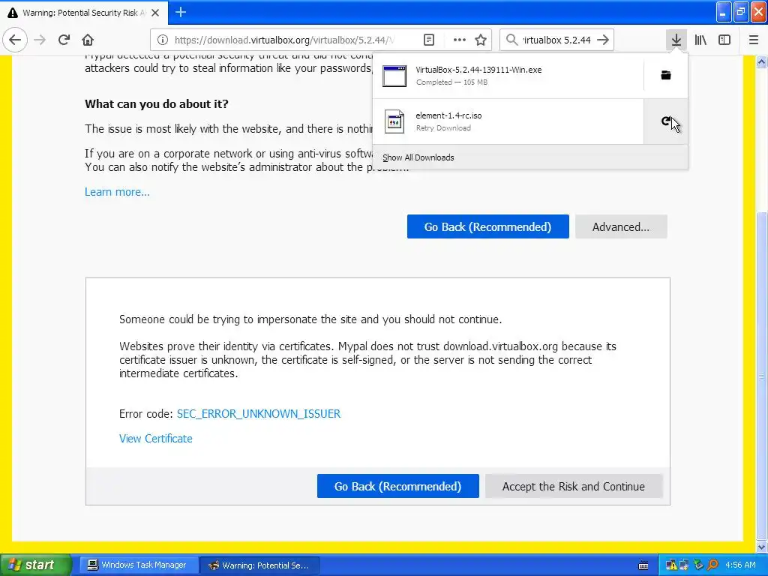
Task: Show site information for the URL
Action: [163, 40]
